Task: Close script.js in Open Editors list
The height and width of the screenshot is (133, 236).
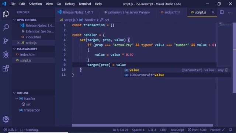Action: point(18,43)
